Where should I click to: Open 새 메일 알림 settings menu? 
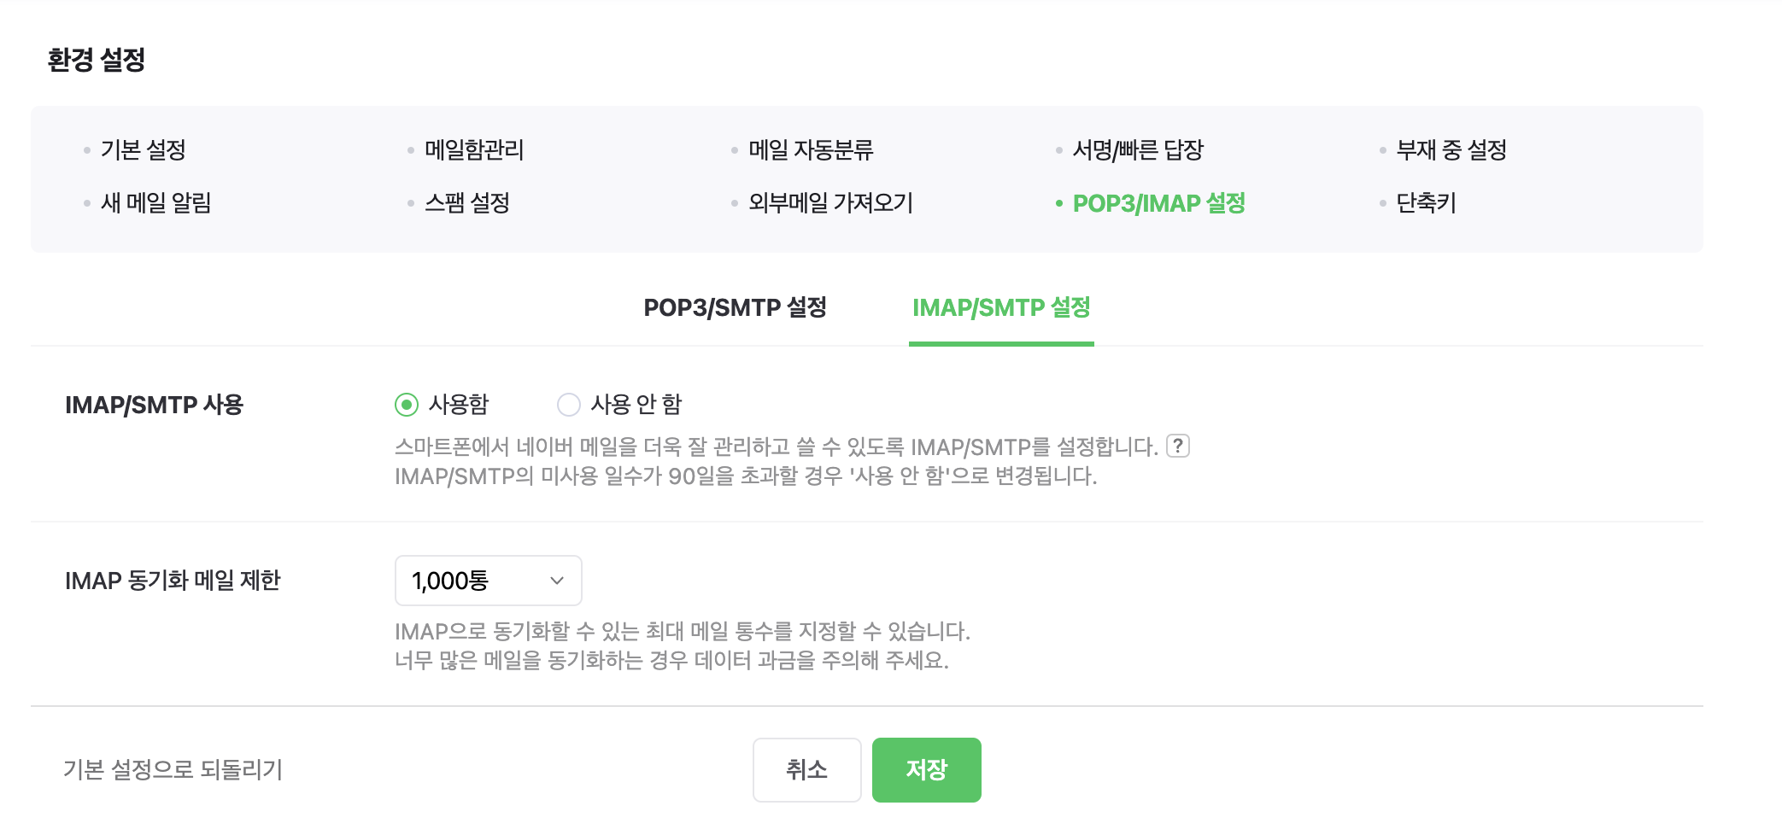155,203
